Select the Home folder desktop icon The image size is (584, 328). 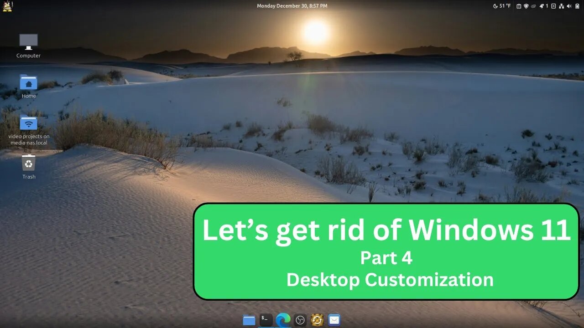coord(28,82)
